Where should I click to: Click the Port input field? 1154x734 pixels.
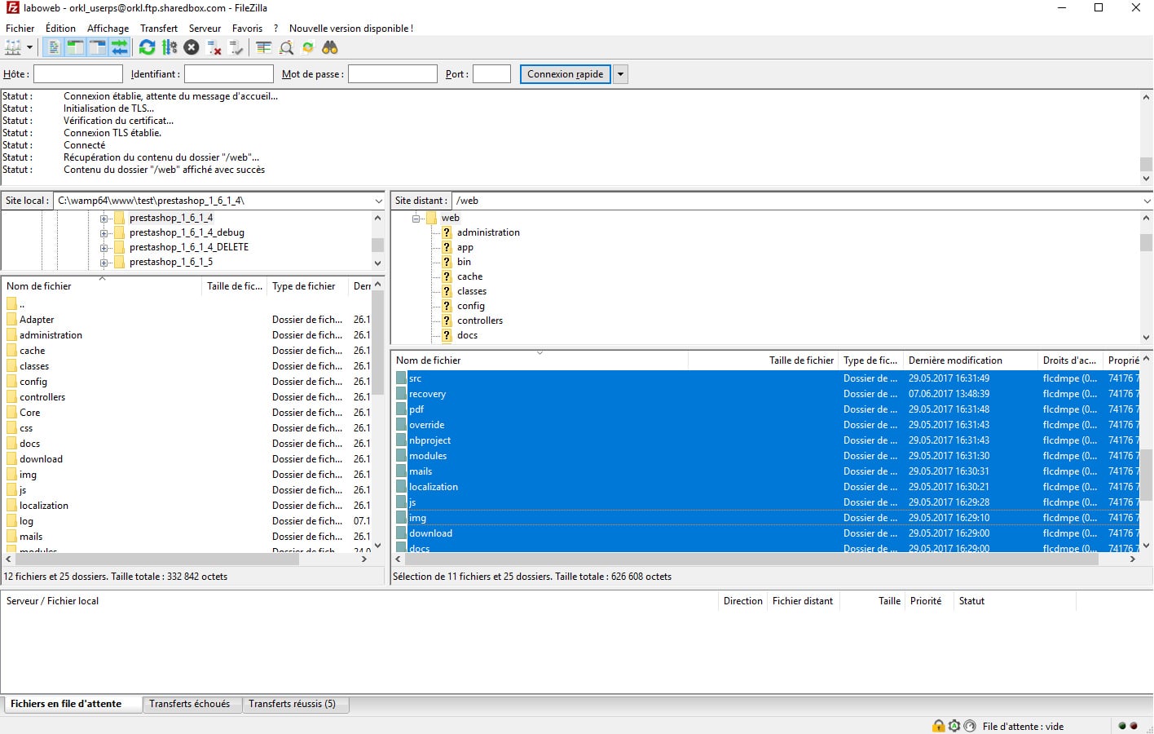pyautogui.click(x=491, y=74)
